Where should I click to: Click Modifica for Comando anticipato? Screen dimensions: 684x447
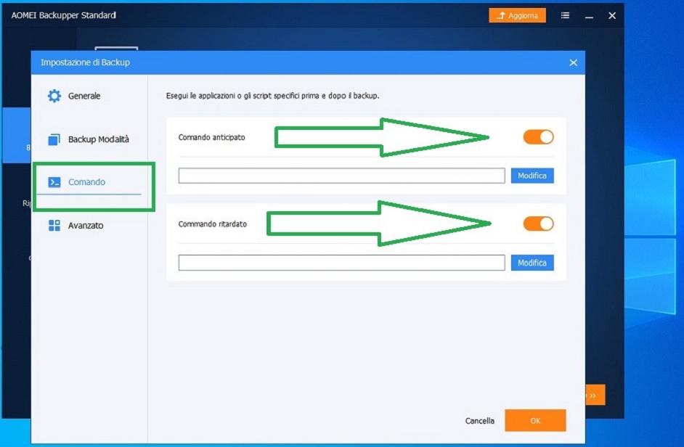click(532, 176)
